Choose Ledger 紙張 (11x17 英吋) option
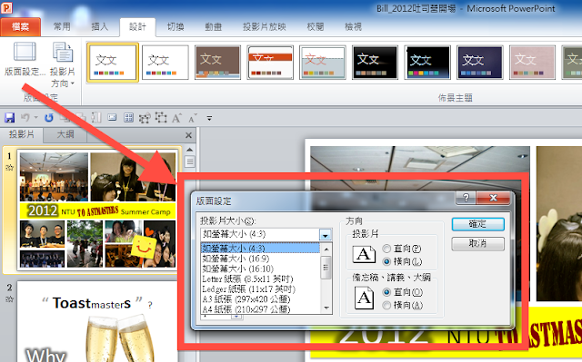582x362 pixels. [x=260, y=289]
